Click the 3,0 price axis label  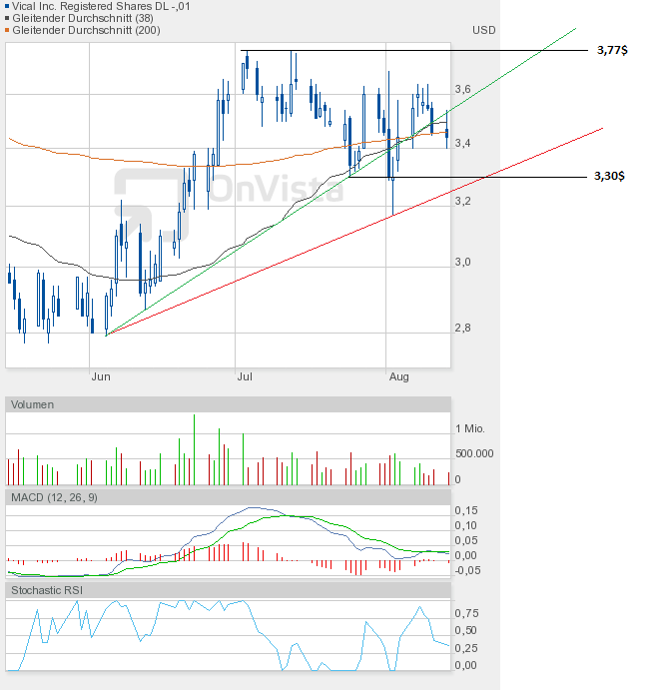[462, 263]
